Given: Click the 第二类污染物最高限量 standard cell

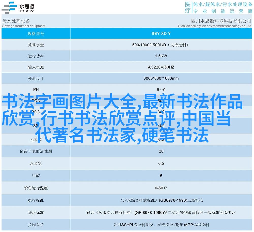Looking at the screenshot, I should coord(161,212).
